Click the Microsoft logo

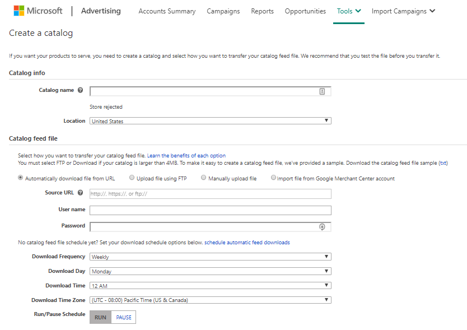click(38, 11)
